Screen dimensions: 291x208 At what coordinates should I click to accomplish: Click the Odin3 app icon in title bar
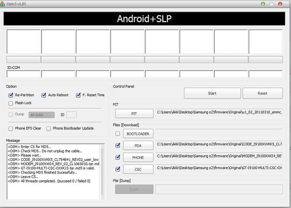pyautogui.click(x=2, y=4)
